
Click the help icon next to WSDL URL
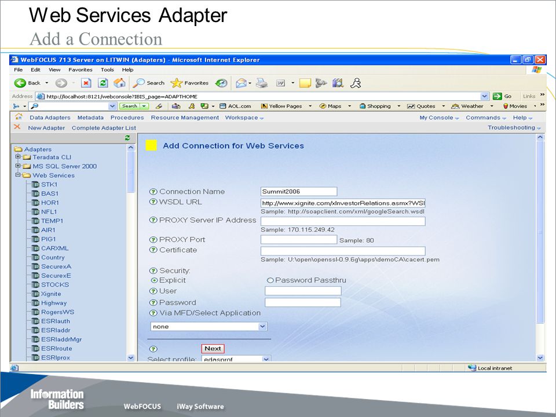coord(153,202)
